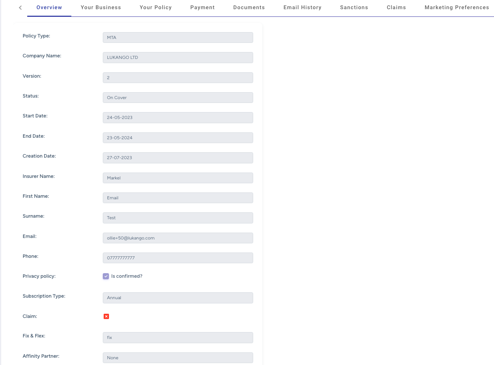Switch to the Claims tab

pos(396,7)
